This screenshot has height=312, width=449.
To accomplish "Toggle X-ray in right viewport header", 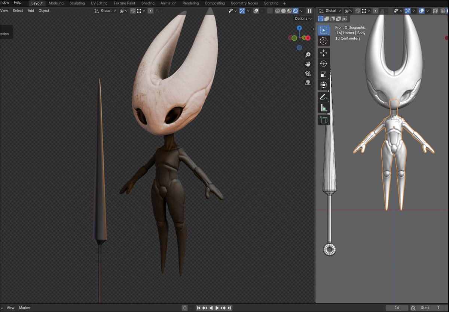I will (435, 11).
